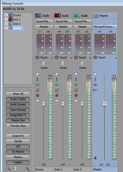Arm the Inst 2 track for recording
Image resolution: width=123 pixels, height=172 pixels.
[x=76, y=95]
